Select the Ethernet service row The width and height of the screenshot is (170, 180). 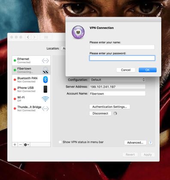31,61
